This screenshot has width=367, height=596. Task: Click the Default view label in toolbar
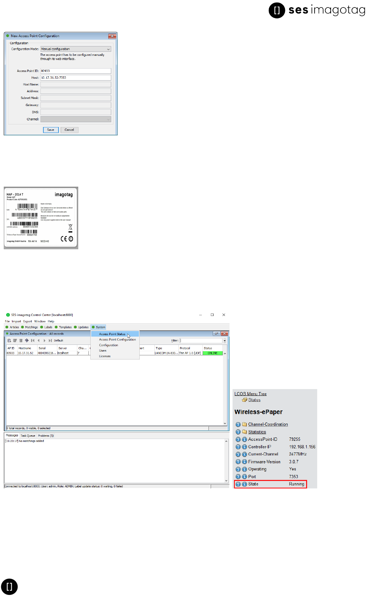[58, 341]
